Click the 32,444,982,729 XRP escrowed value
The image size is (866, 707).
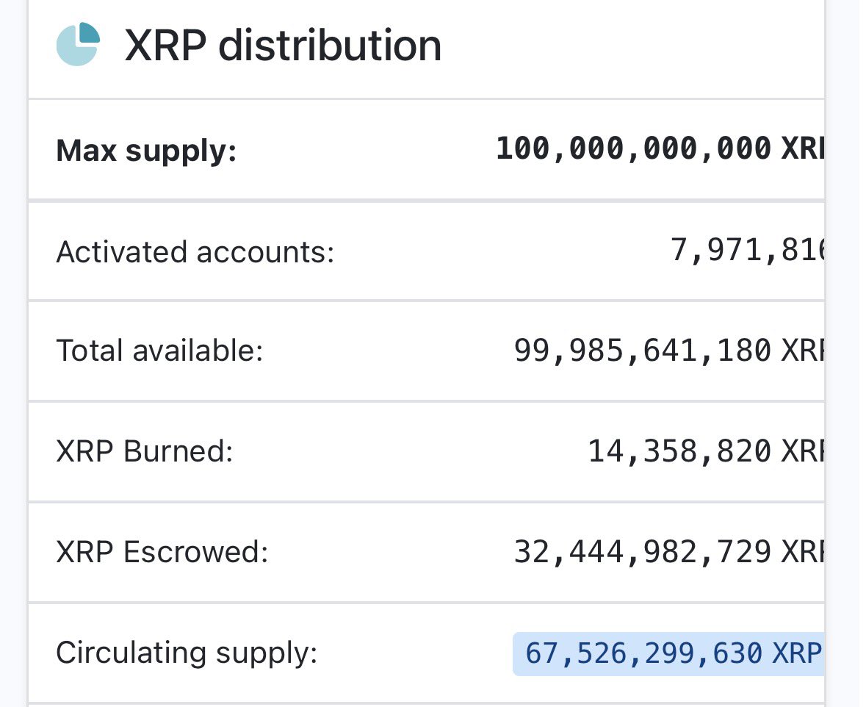click(x=669, y=552)
